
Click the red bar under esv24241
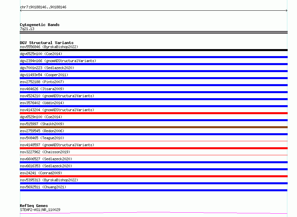pyautogui.click(x=154, y=176)
